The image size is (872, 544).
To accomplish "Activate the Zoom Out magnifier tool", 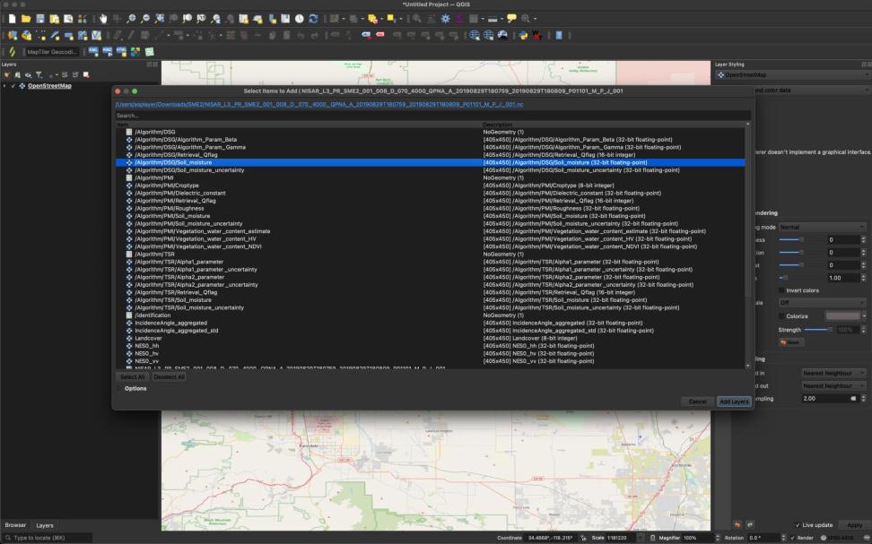I will [145, 19].
